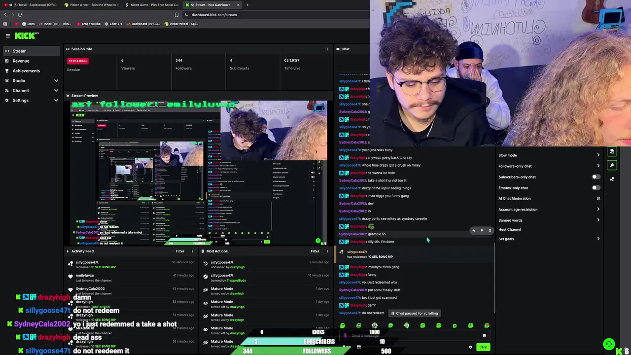Click the green Chat send button

pos(483,347)
